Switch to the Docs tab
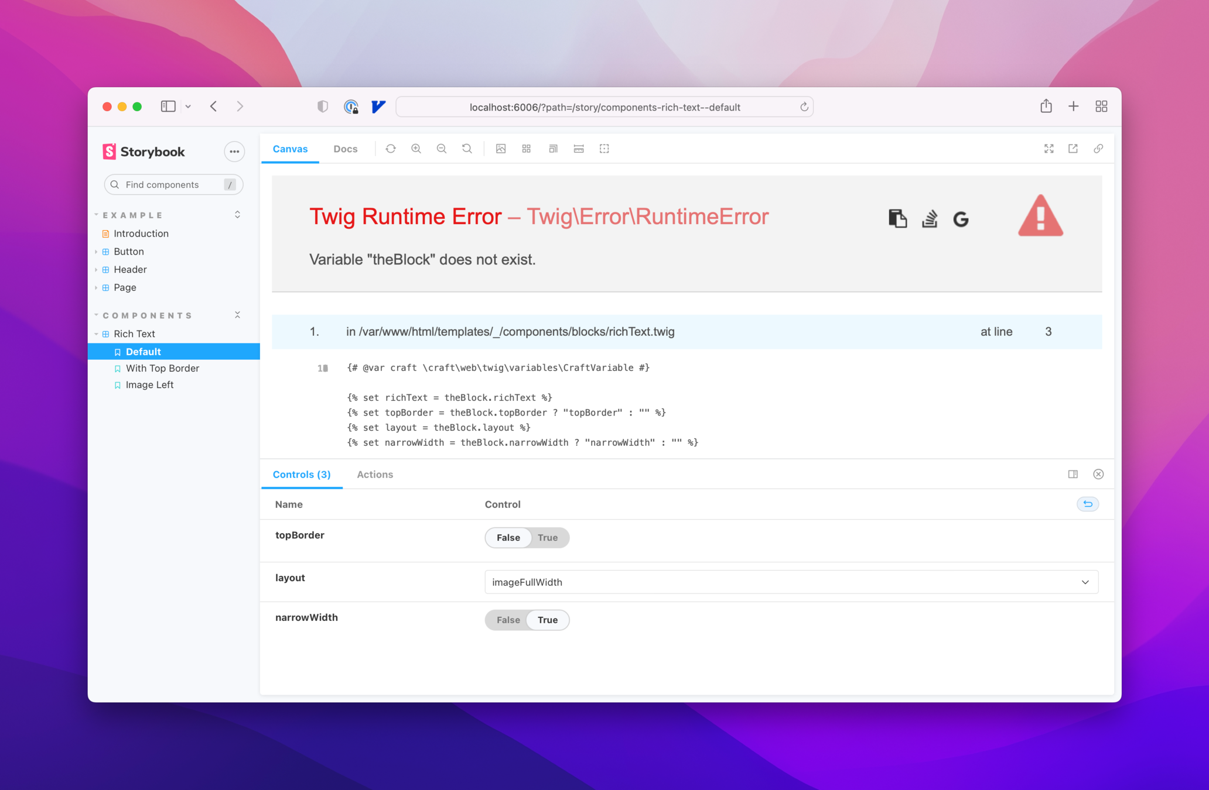 click(x=345, y=149)
